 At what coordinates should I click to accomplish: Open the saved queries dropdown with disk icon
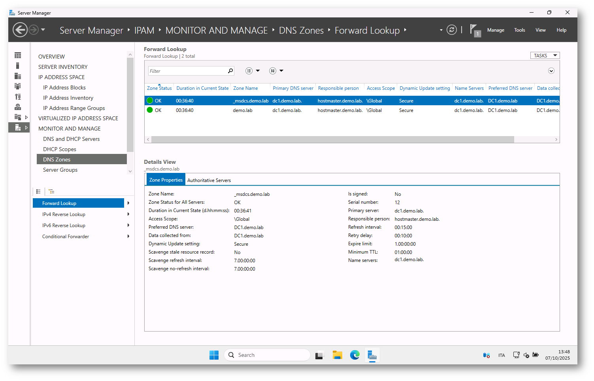coord(276,71)
